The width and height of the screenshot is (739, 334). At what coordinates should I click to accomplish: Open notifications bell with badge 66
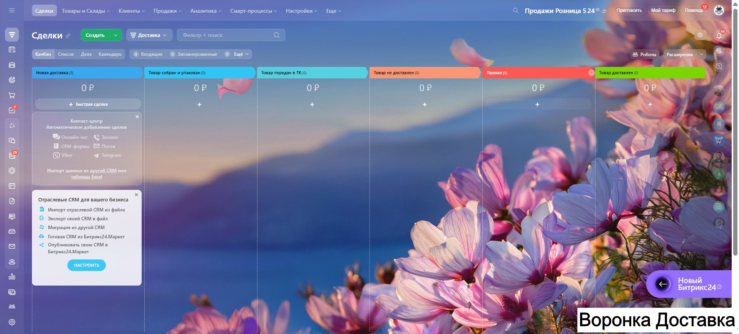[719, 35]
